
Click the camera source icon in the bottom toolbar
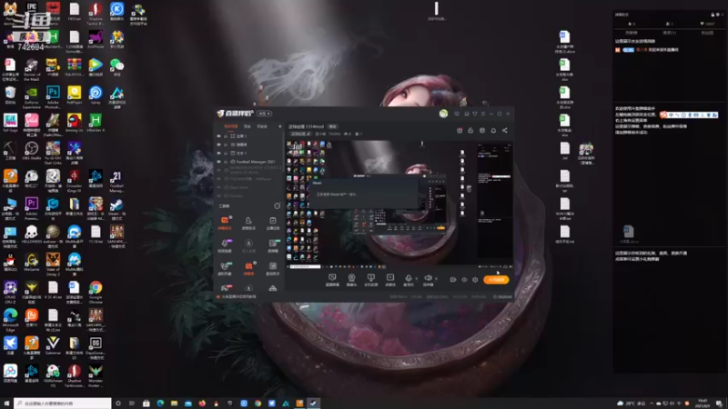click(351, 277)
